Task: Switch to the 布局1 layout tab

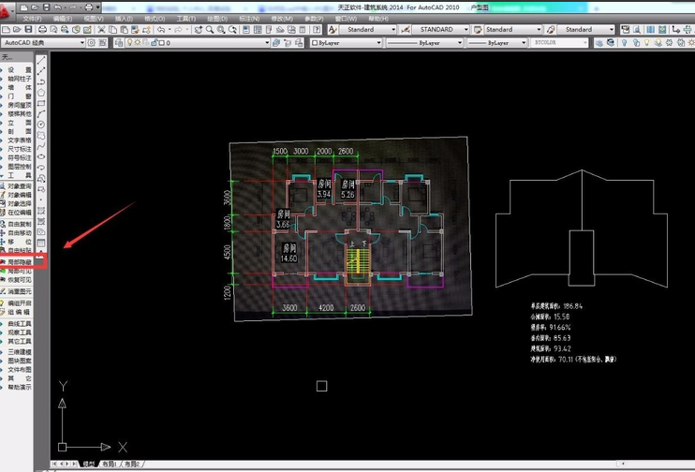Action: (x=109, y=465)
